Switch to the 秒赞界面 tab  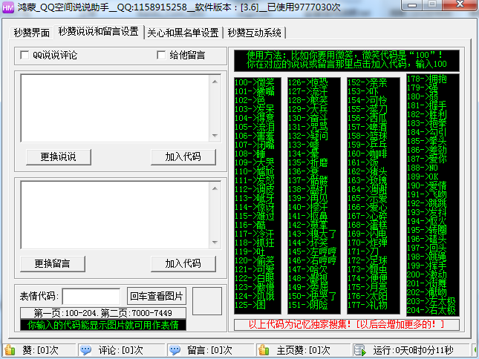pyautogui.click(x=32, y=33)
